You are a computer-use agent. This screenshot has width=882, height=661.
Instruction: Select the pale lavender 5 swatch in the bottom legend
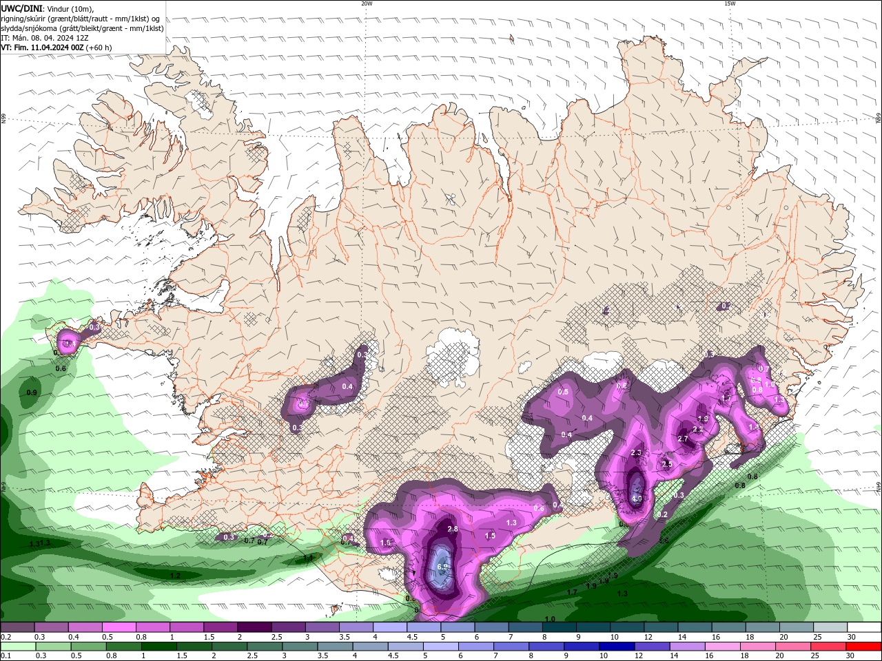click(441, 647)
